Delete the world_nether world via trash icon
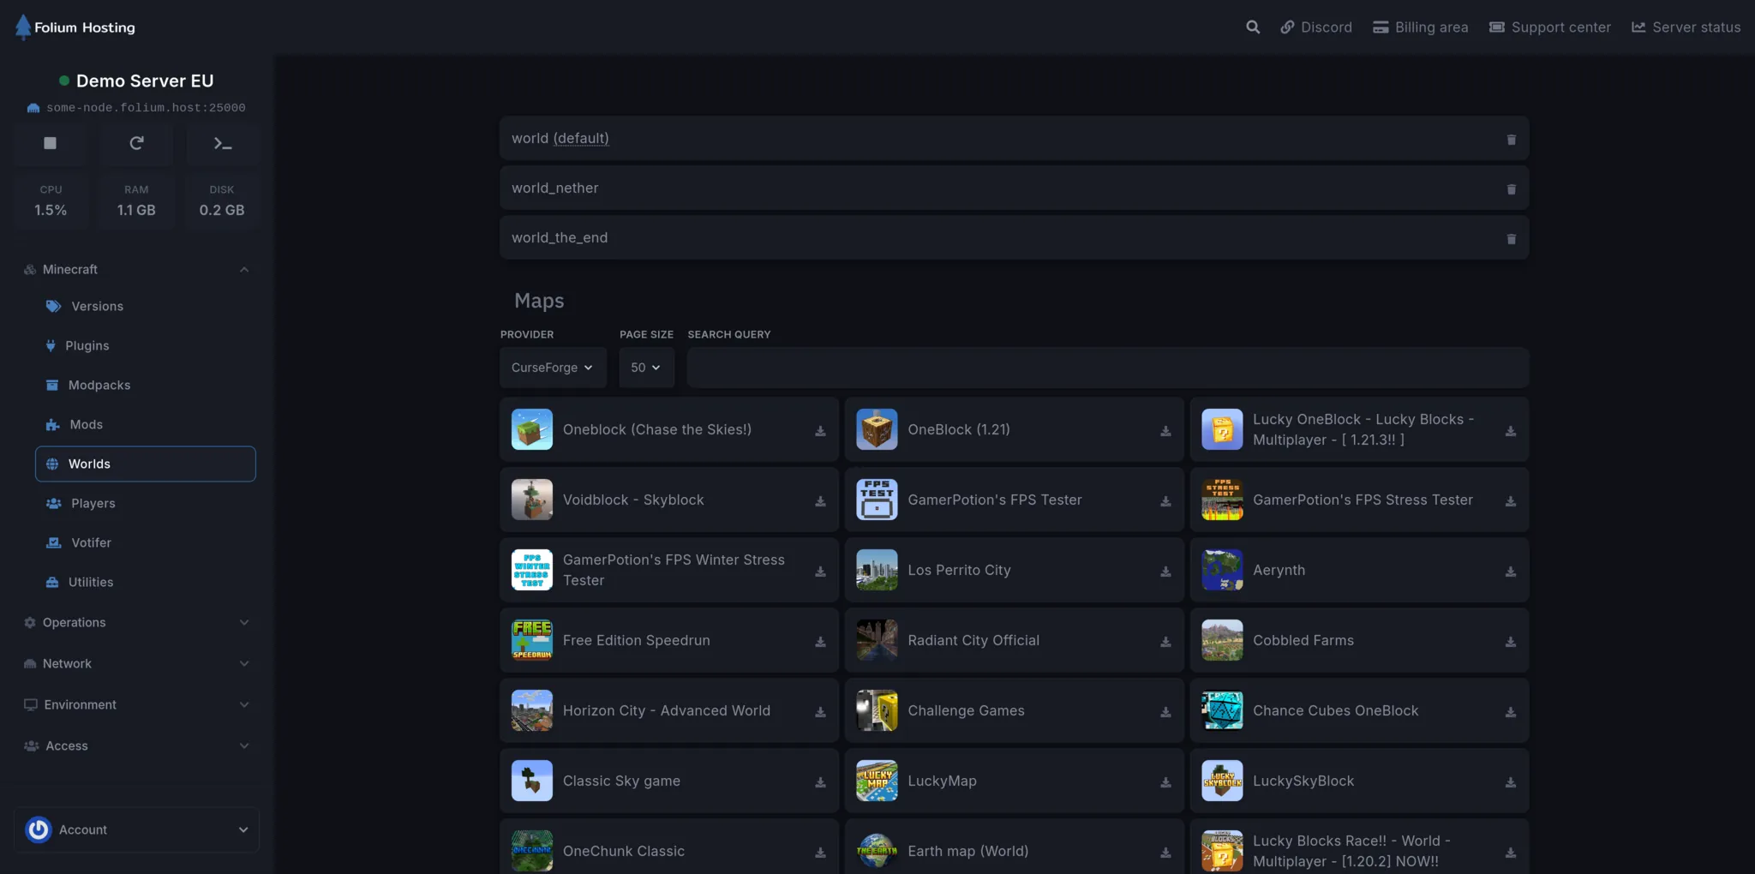Screen dimensions: 1755x874 [x=1510, y=189]
